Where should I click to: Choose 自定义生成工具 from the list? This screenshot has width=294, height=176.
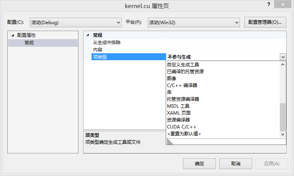223,65
